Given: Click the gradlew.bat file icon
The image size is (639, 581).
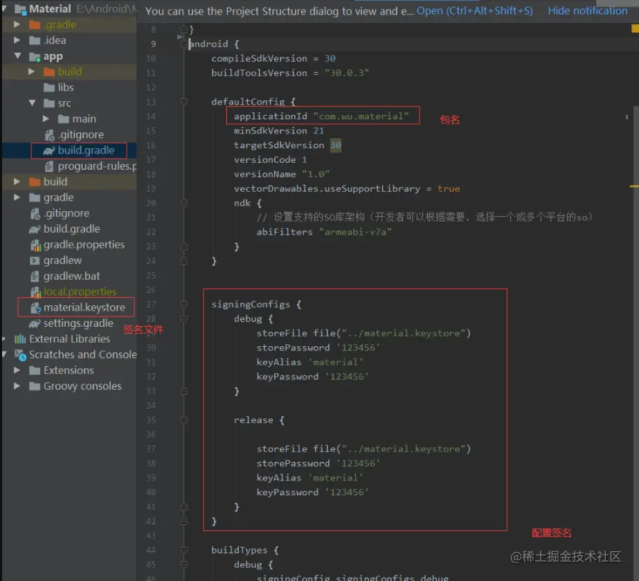Looking at the screenshot, I should [35, 276].
